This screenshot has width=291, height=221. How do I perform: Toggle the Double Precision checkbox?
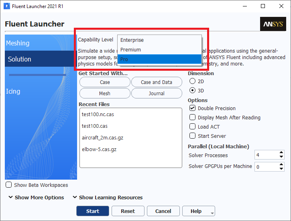pyautogui.click(x=192, y=108)
